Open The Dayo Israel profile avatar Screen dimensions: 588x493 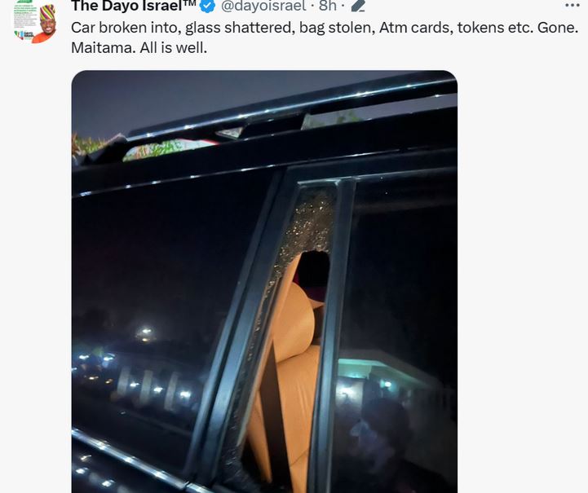[x=34, y=22]
